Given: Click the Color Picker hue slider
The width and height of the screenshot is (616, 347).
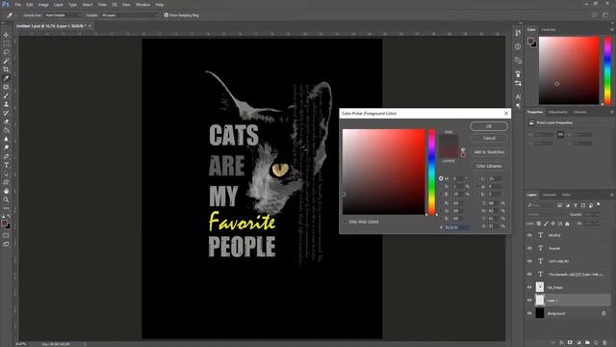Looking at the screenshot, I should [x=432, y=172].
